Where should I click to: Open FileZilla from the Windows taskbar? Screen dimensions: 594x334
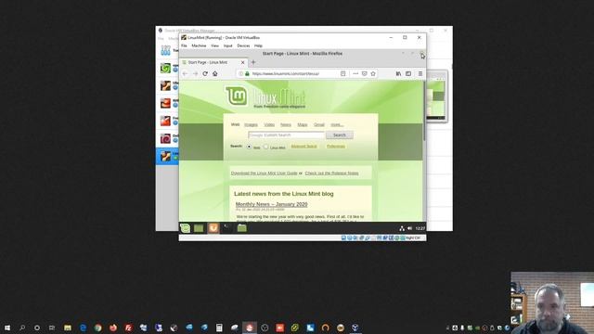(128, 328)
